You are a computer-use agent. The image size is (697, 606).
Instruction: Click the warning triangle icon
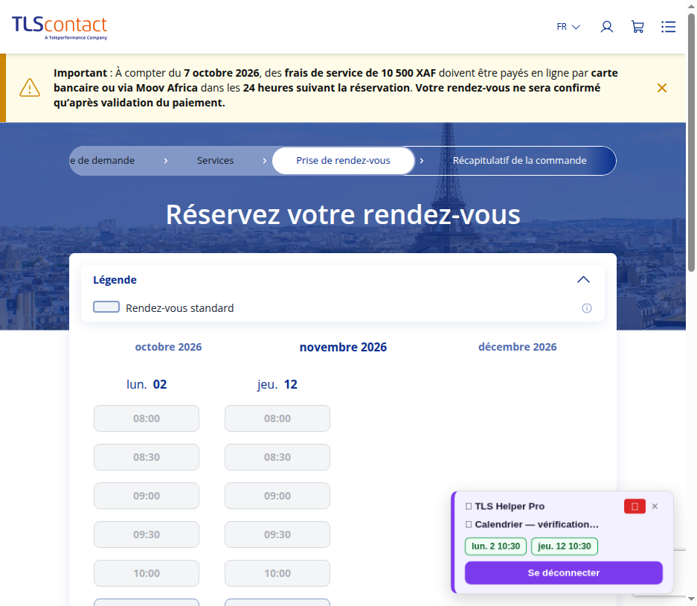click(x=30, y=88)
